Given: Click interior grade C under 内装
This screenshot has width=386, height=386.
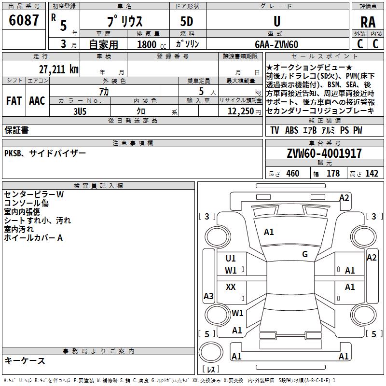Looking at the screenshot, I should (376, 44).
